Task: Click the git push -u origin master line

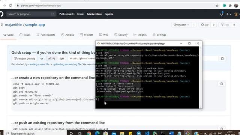Action: click(x=31, y=103)
